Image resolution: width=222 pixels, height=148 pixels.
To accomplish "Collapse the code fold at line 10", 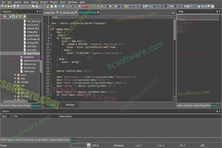I will click(51, 44).
